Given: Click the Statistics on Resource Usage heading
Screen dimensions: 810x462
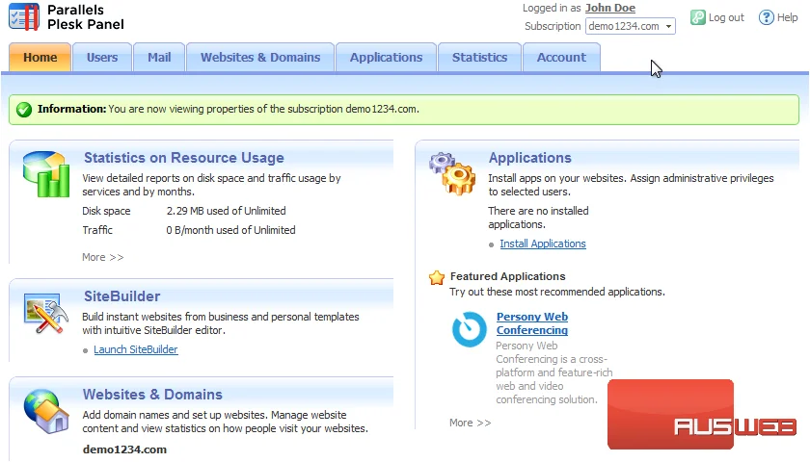Looking at the screenshot, I should (184, 158).
